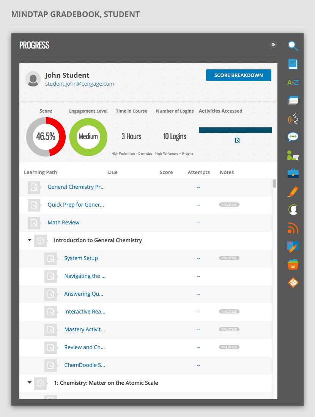This screenshot has width=315, height=417.
Task: Click the Score Breakdown button
Action: pos(238,75)
